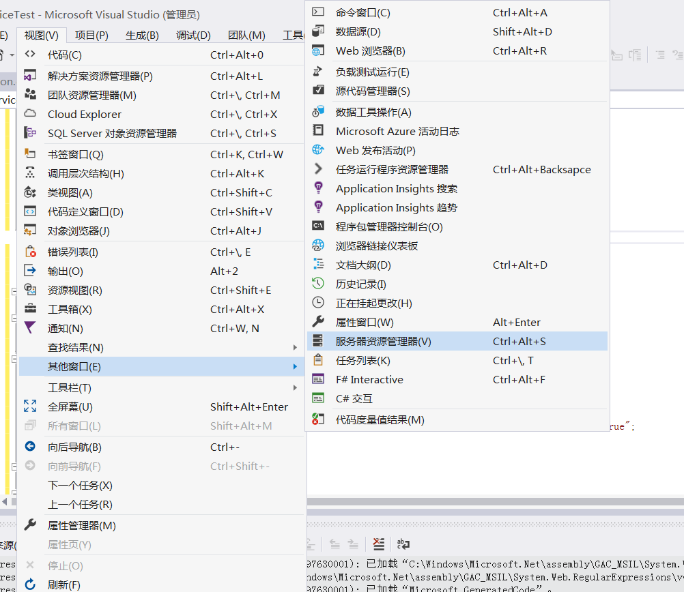Click the 历史记录 history clock icon
The height and width of the screenshot is (592, 684).
coord(318,283)
